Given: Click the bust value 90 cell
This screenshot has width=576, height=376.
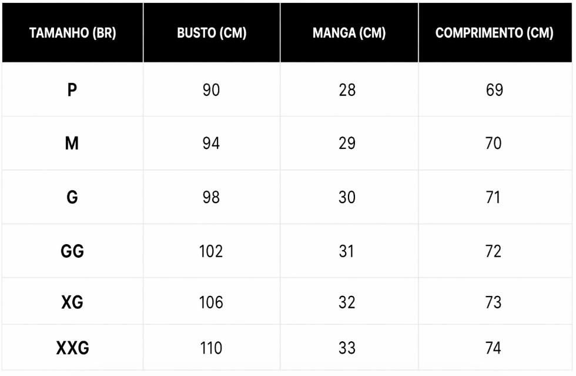Looking at the screenshot, I should 211,91.
